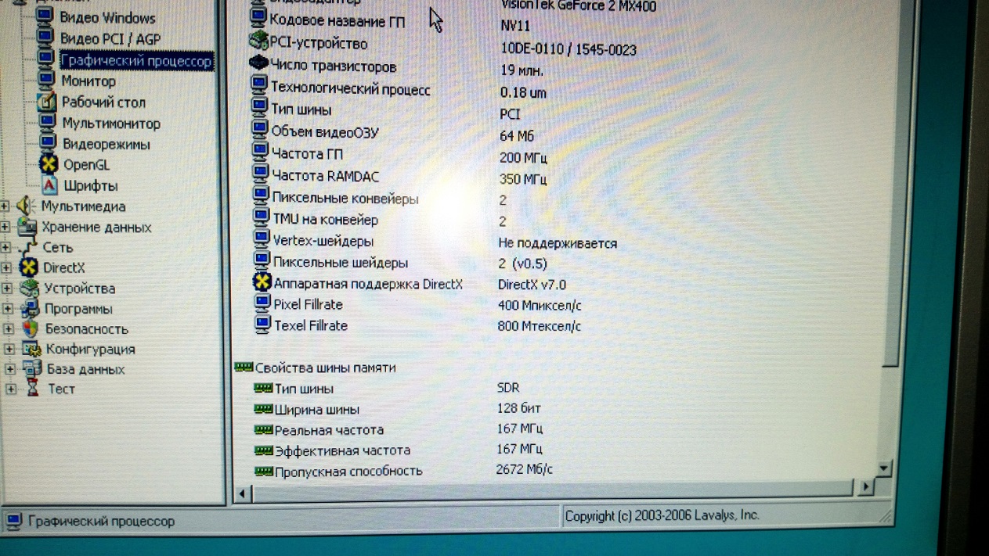This screenshot has height=556, width=989.
Task: Select the Видео Windows tree icon
Action: [46, 16]
